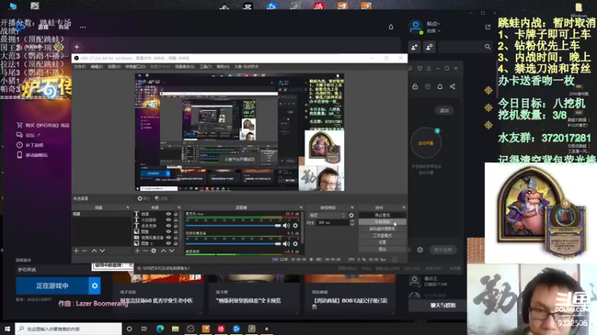The width and height of the screenshot is (597, 335).
Task: Add a new scene with plus icon
Action: click(x=76, y=251)
